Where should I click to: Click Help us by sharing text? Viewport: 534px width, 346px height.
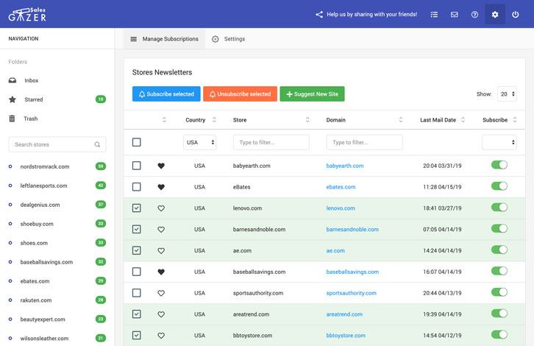(372, 14)
